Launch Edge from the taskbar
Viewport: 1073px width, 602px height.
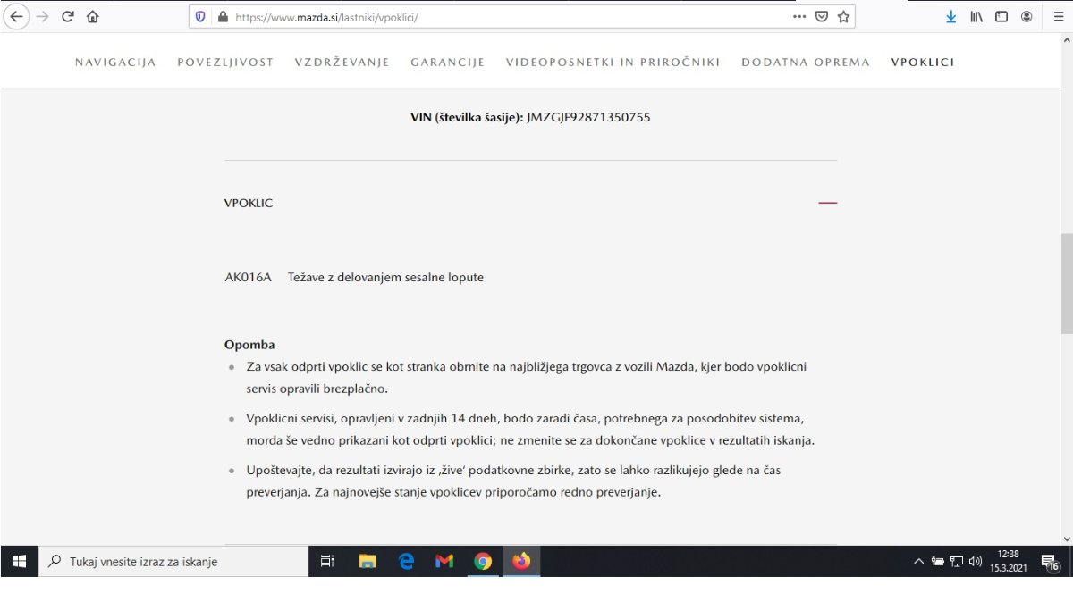point(406,562)
